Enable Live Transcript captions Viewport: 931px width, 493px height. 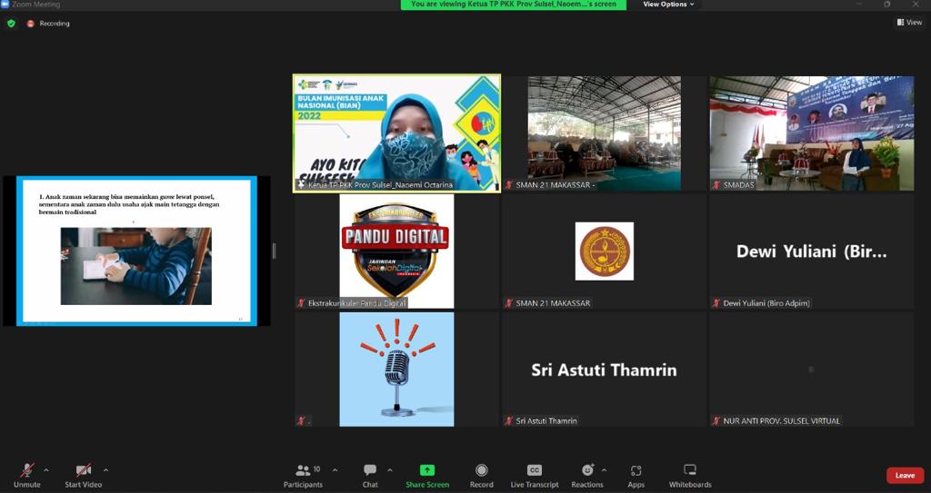coord(535,475)
